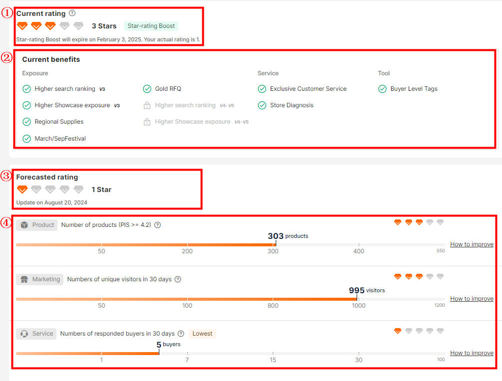Image resolution: width=502 pixels, height=381 pixels.
Task: Click the Product box icon
Action: [24, 225]
